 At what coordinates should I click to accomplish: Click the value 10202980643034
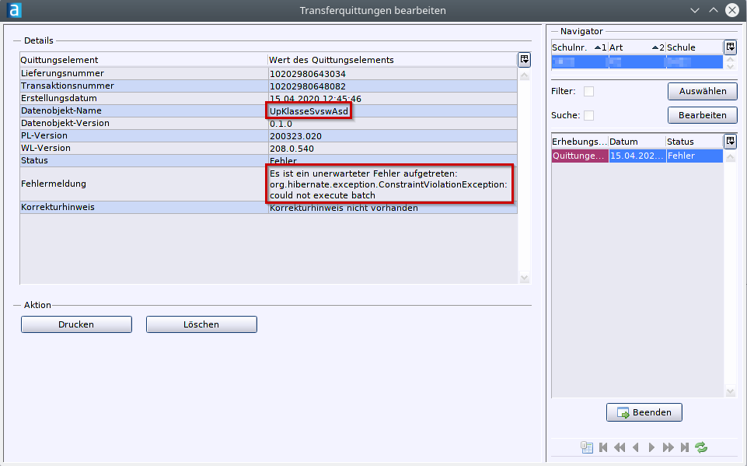click(307, 74)
